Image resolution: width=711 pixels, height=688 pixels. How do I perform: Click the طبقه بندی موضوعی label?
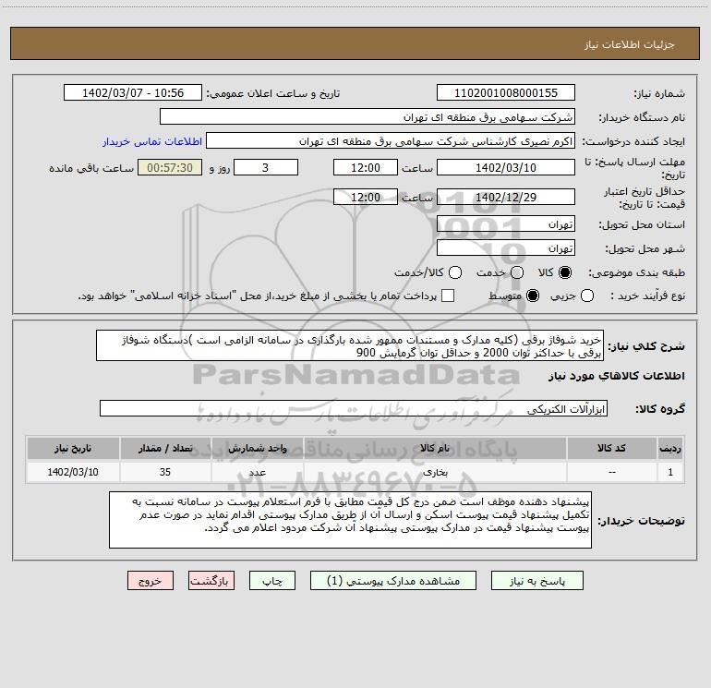[636, 272]
